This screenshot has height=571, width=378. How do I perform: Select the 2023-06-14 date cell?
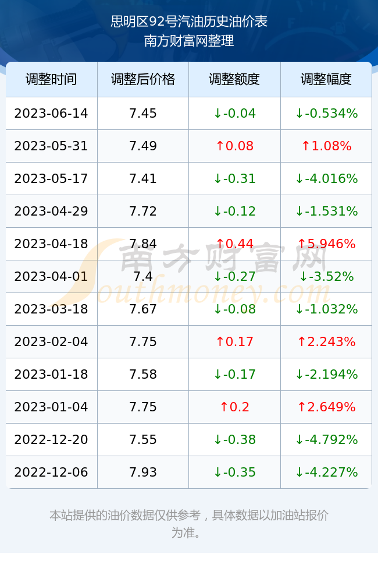[x=51, y=113]
